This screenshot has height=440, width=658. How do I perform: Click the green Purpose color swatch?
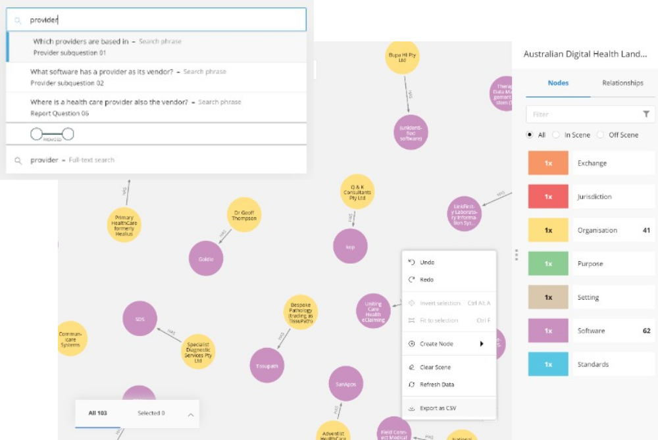pyautogui.click(x=548, y=264)
